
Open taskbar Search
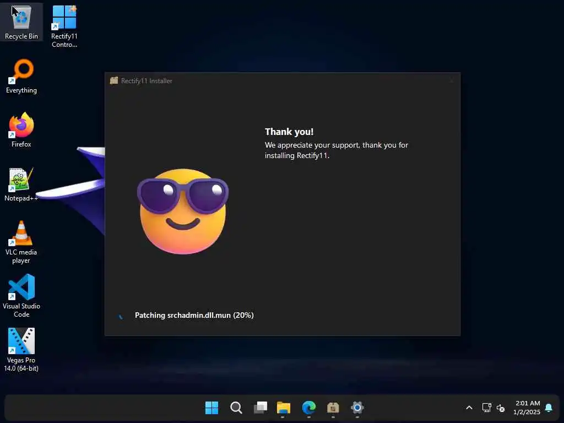(236, 408)
